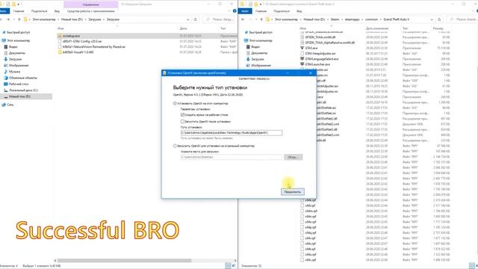Sort by Дата column in left window
The width and height of the screenshot is (478, 269).
pos(184,28)
